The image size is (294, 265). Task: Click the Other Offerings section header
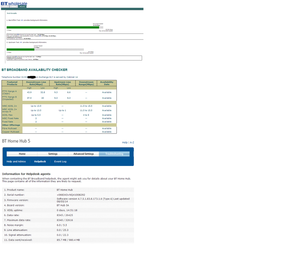pos(11,125)
